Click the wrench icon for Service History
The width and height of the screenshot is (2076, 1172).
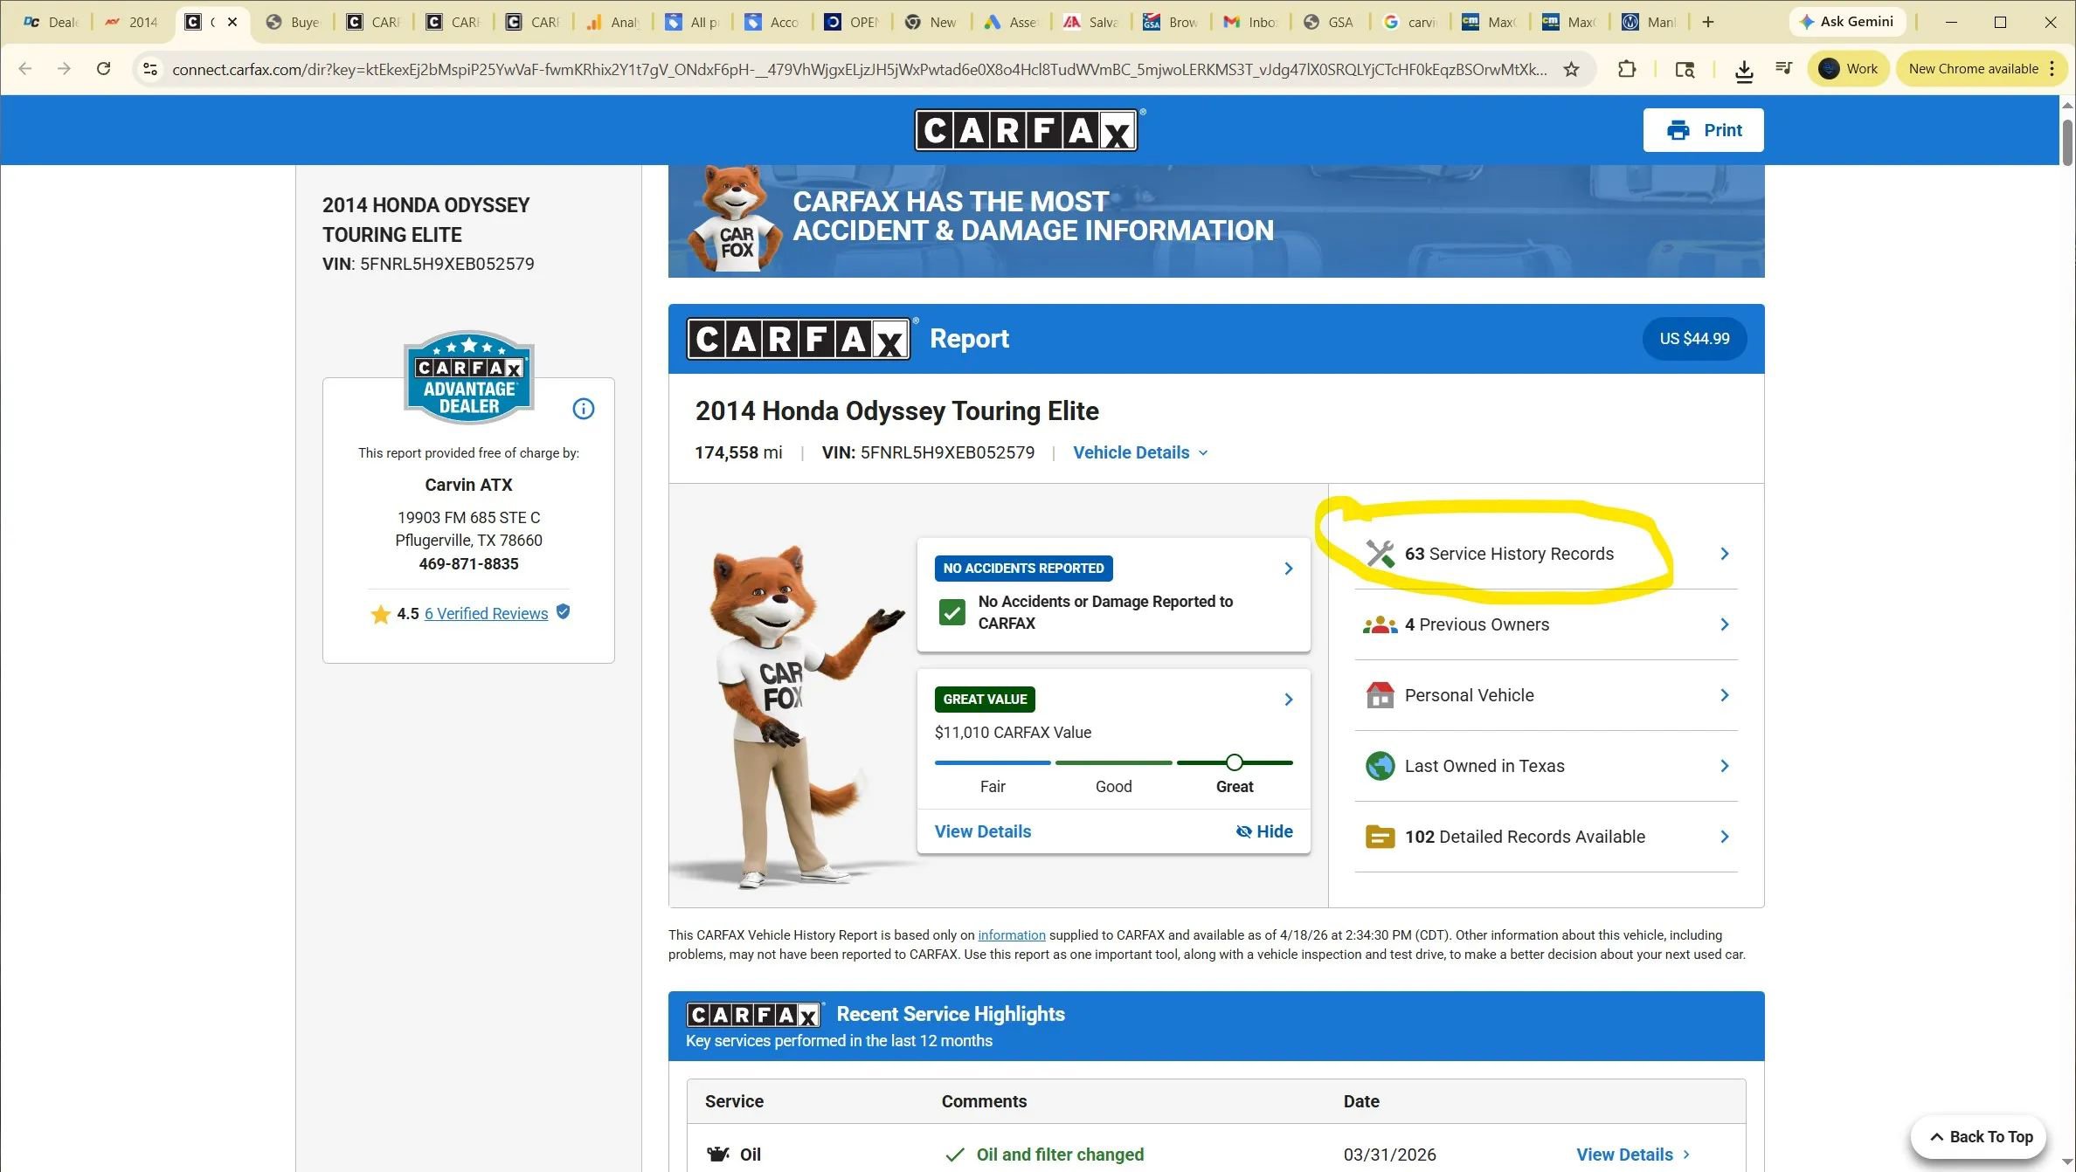point(1380,554)
